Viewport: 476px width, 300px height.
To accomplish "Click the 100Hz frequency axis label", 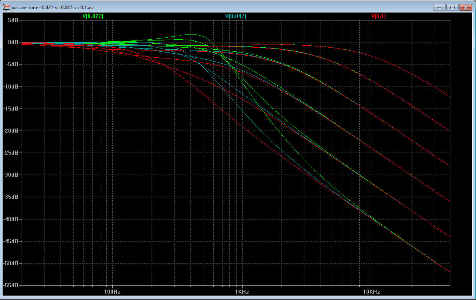I will click(112, 292).
